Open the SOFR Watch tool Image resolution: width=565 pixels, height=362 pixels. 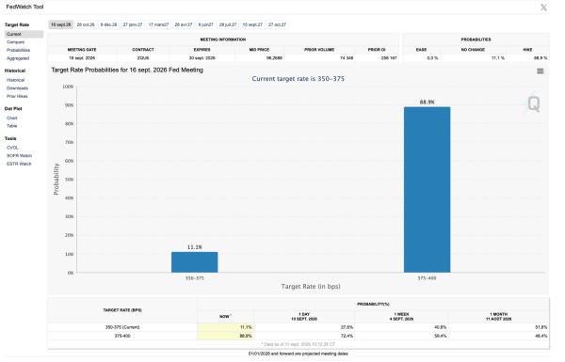[x=19, y=156]
